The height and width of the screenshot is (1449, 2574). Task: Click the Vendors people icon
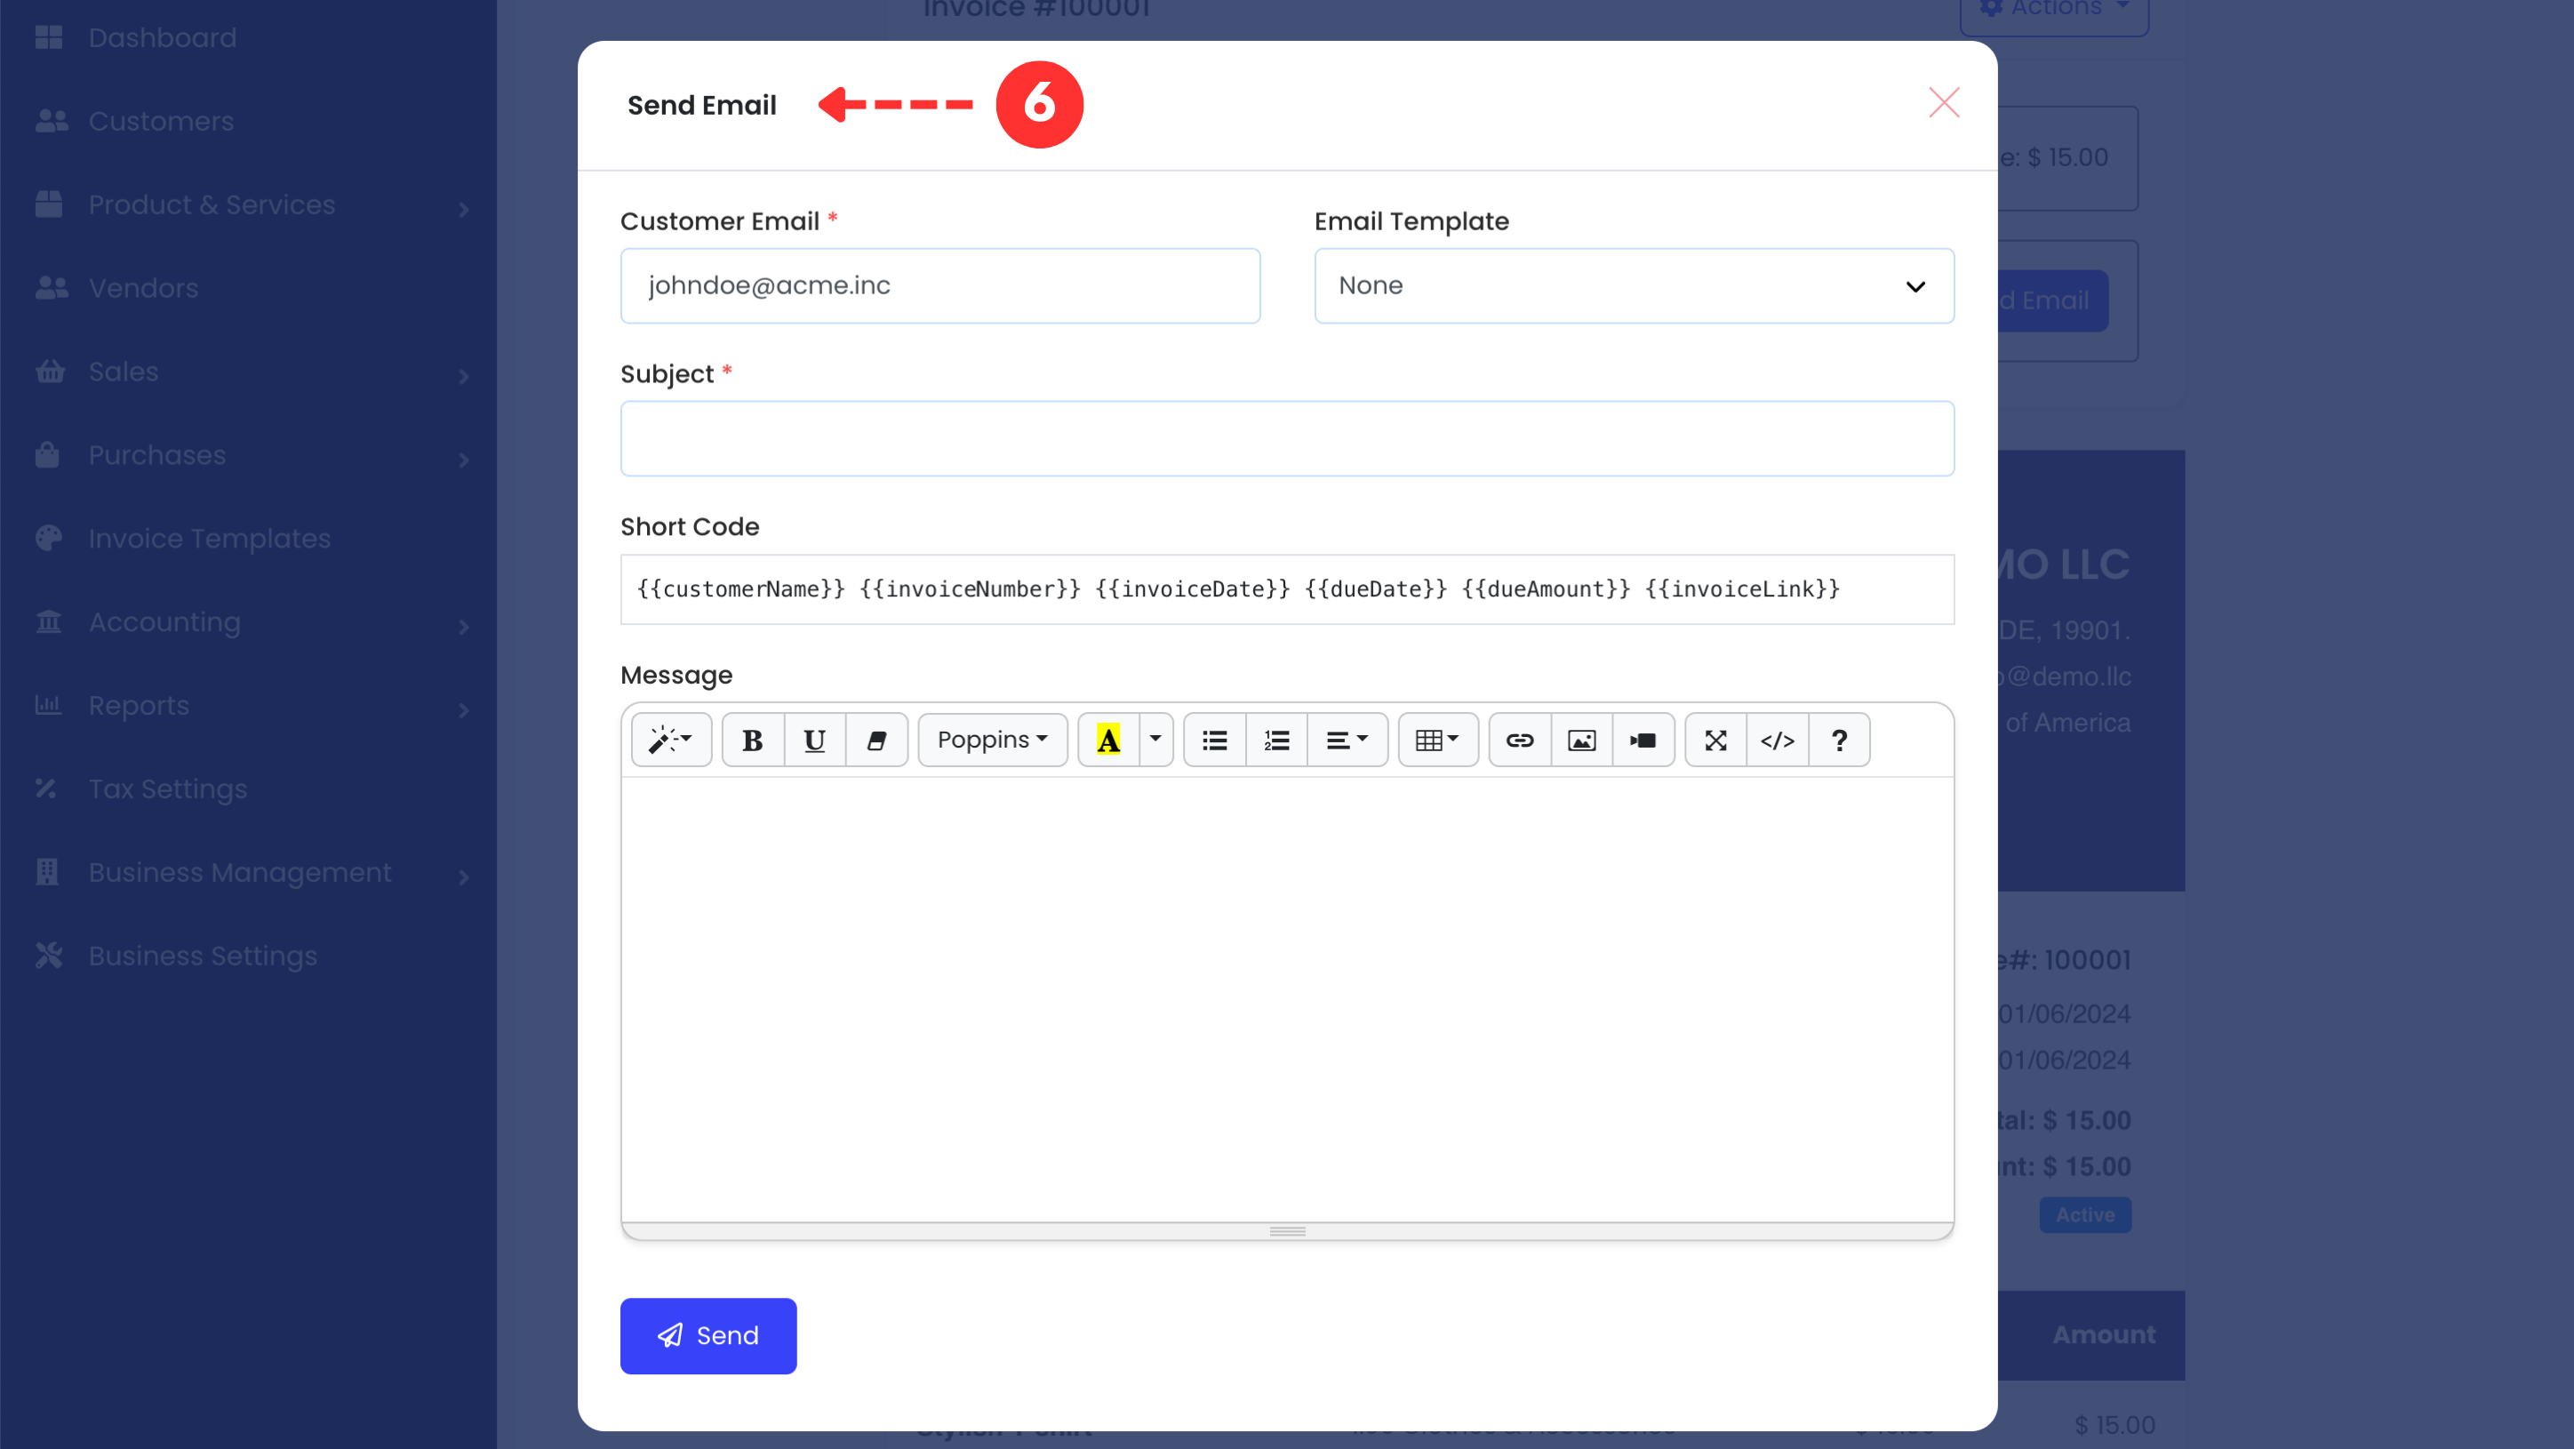[x=51, y=288]
